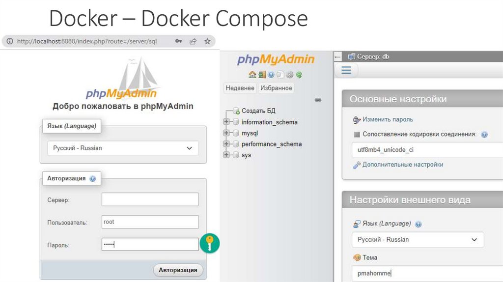Viewport: 503px width, 282px height.
Task: Click the Настройки внешнего вида panel header
Action: (x=422, y=199)
